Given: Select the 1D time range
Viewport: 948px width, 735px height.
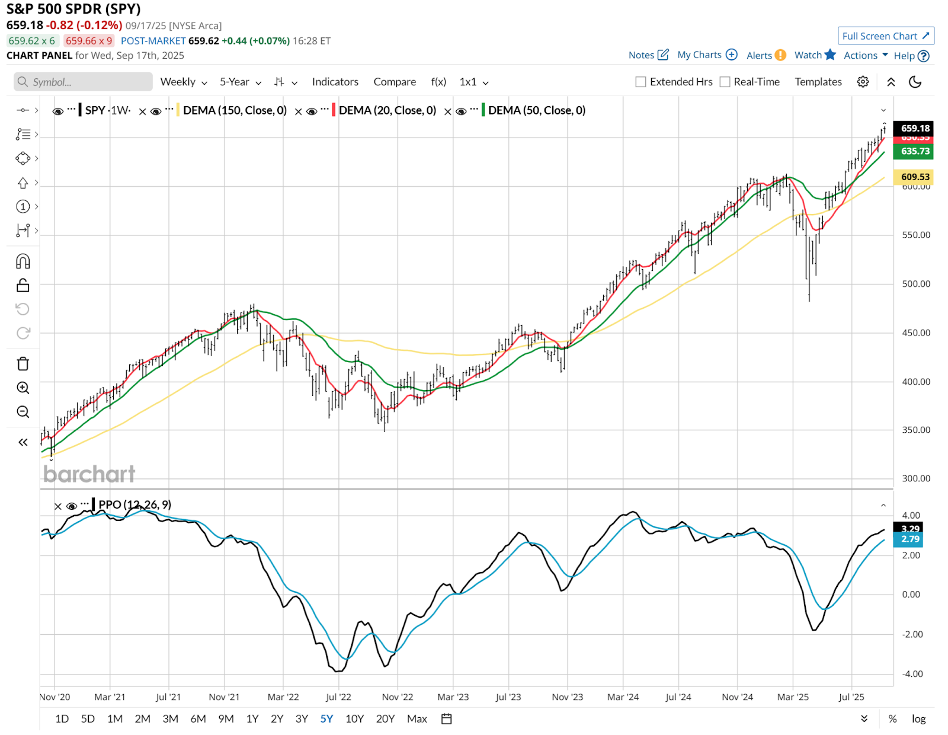Looking at the screenshot, I should 62,719.
